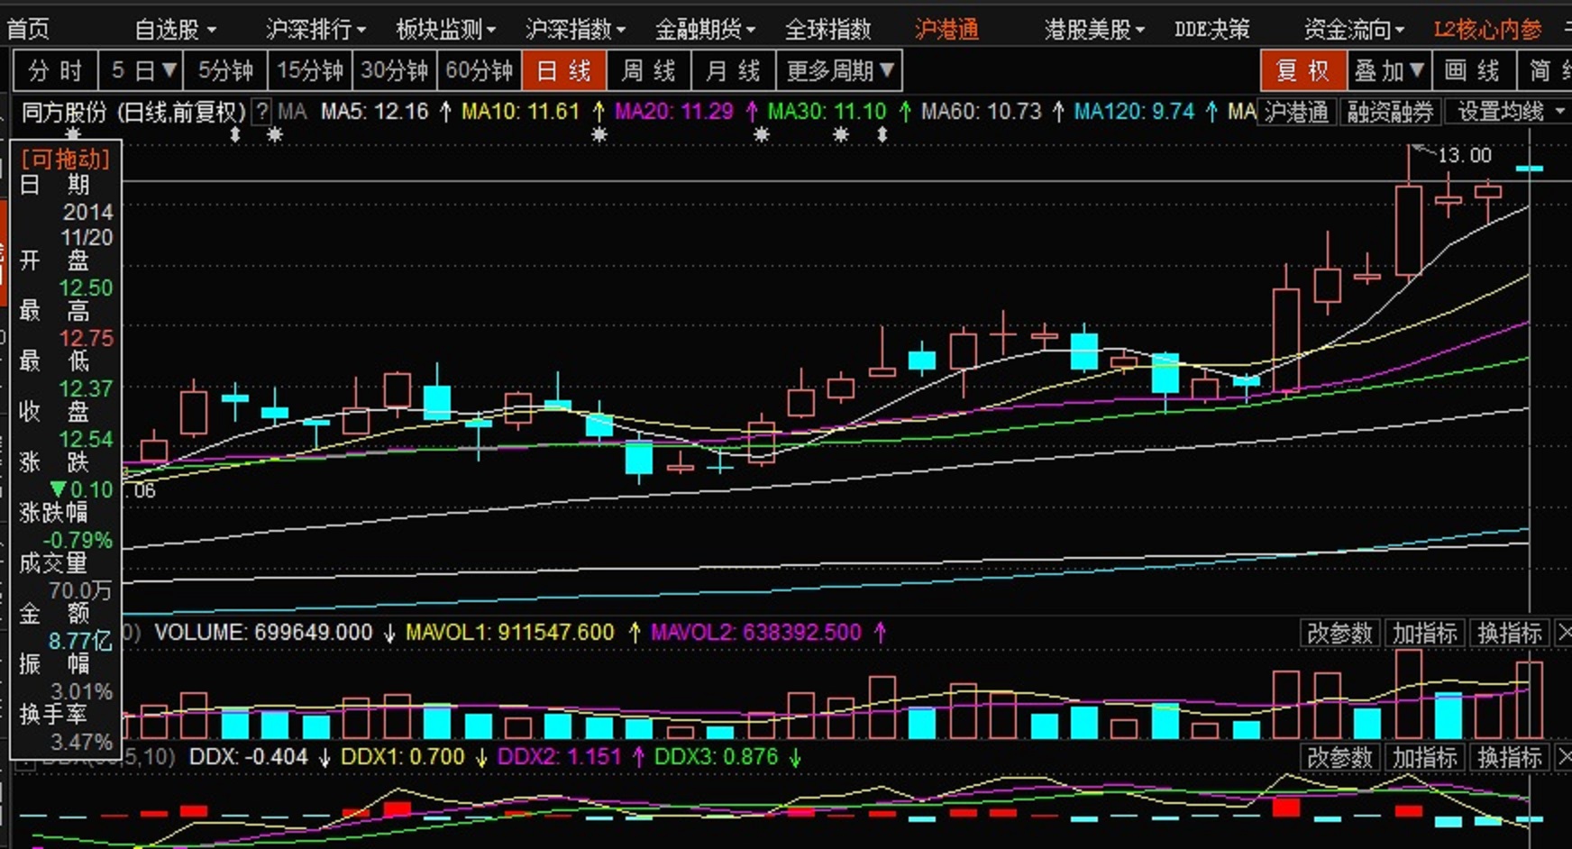
Task: Click 改参数 in the DDX panel
Action: (1339, 757)
